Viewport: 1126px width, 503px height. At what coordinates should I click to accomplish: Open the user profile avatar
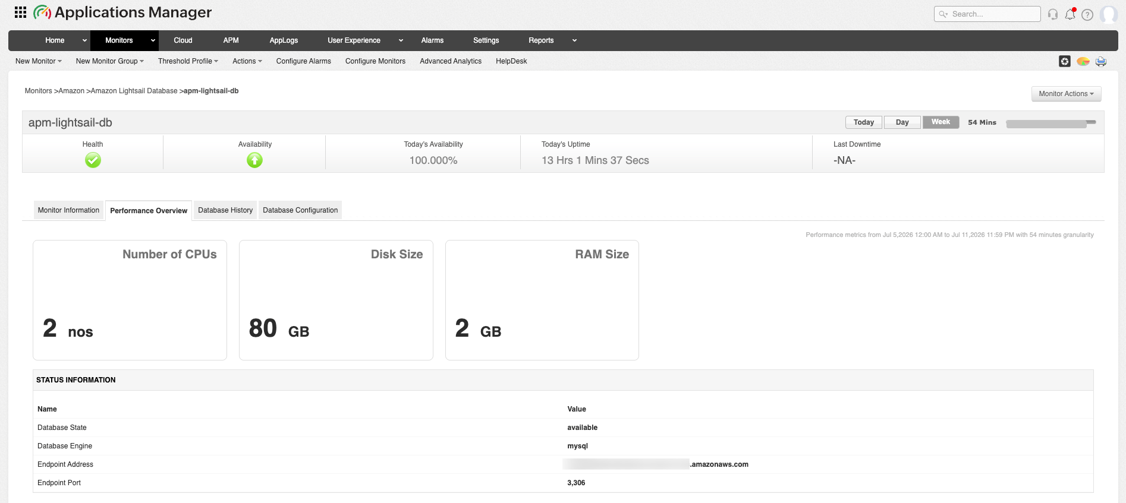pos(1109,14)
